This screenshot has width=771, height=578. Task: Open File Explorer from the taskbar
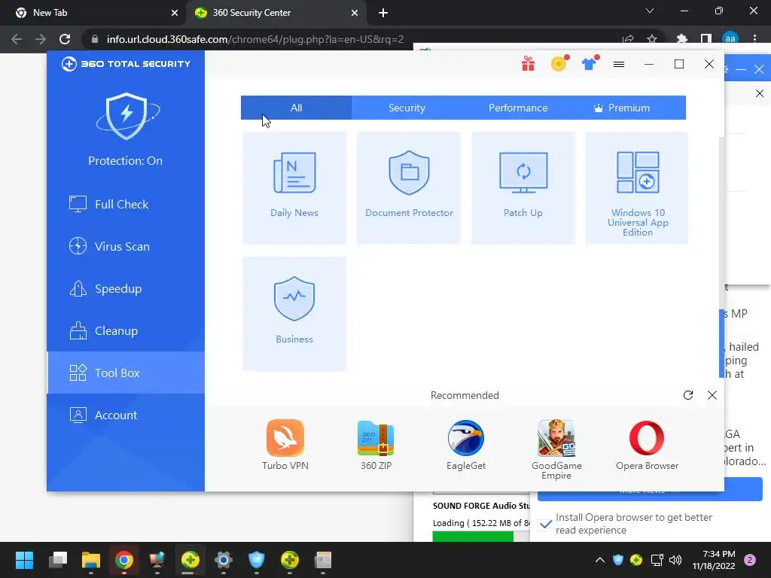tap(91, 560)
